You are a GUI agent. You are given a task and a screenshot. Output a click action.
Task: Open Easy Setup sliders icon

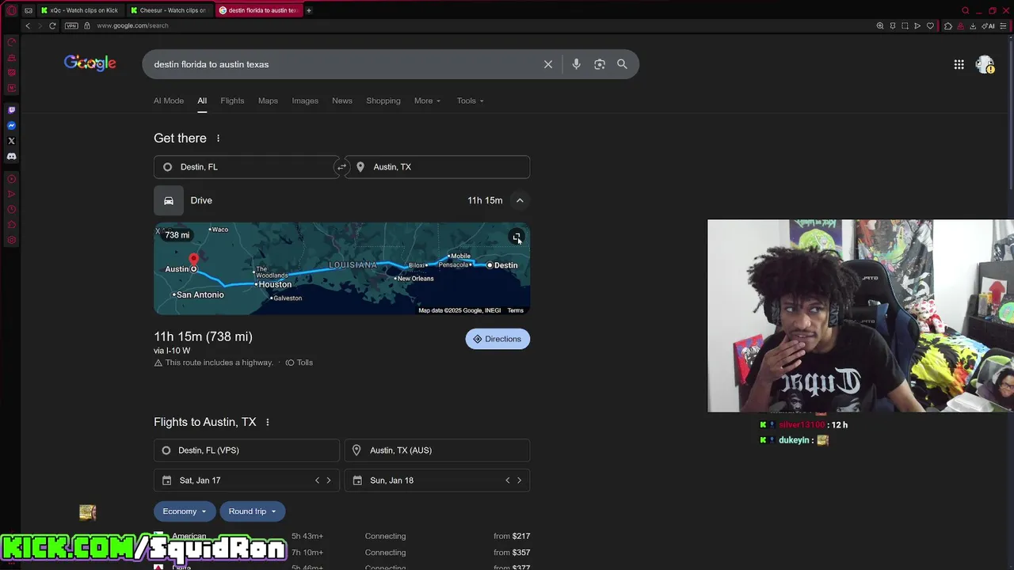(1003, 25)
